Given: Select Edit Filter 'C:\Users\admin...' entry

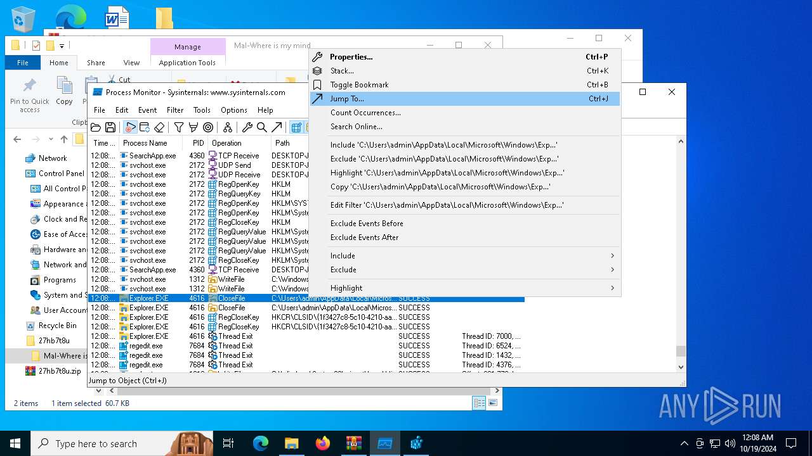Looking at the screenshot, I should coord(465,205).
